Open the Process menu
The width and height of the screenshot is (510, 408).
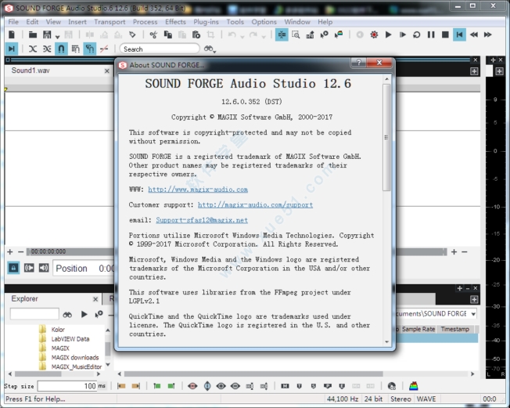coord(145,22)
